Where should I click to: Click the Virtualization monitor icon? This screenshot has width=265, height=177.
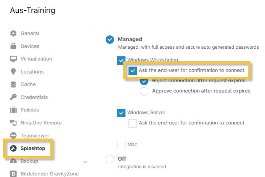tap(13, 59)
